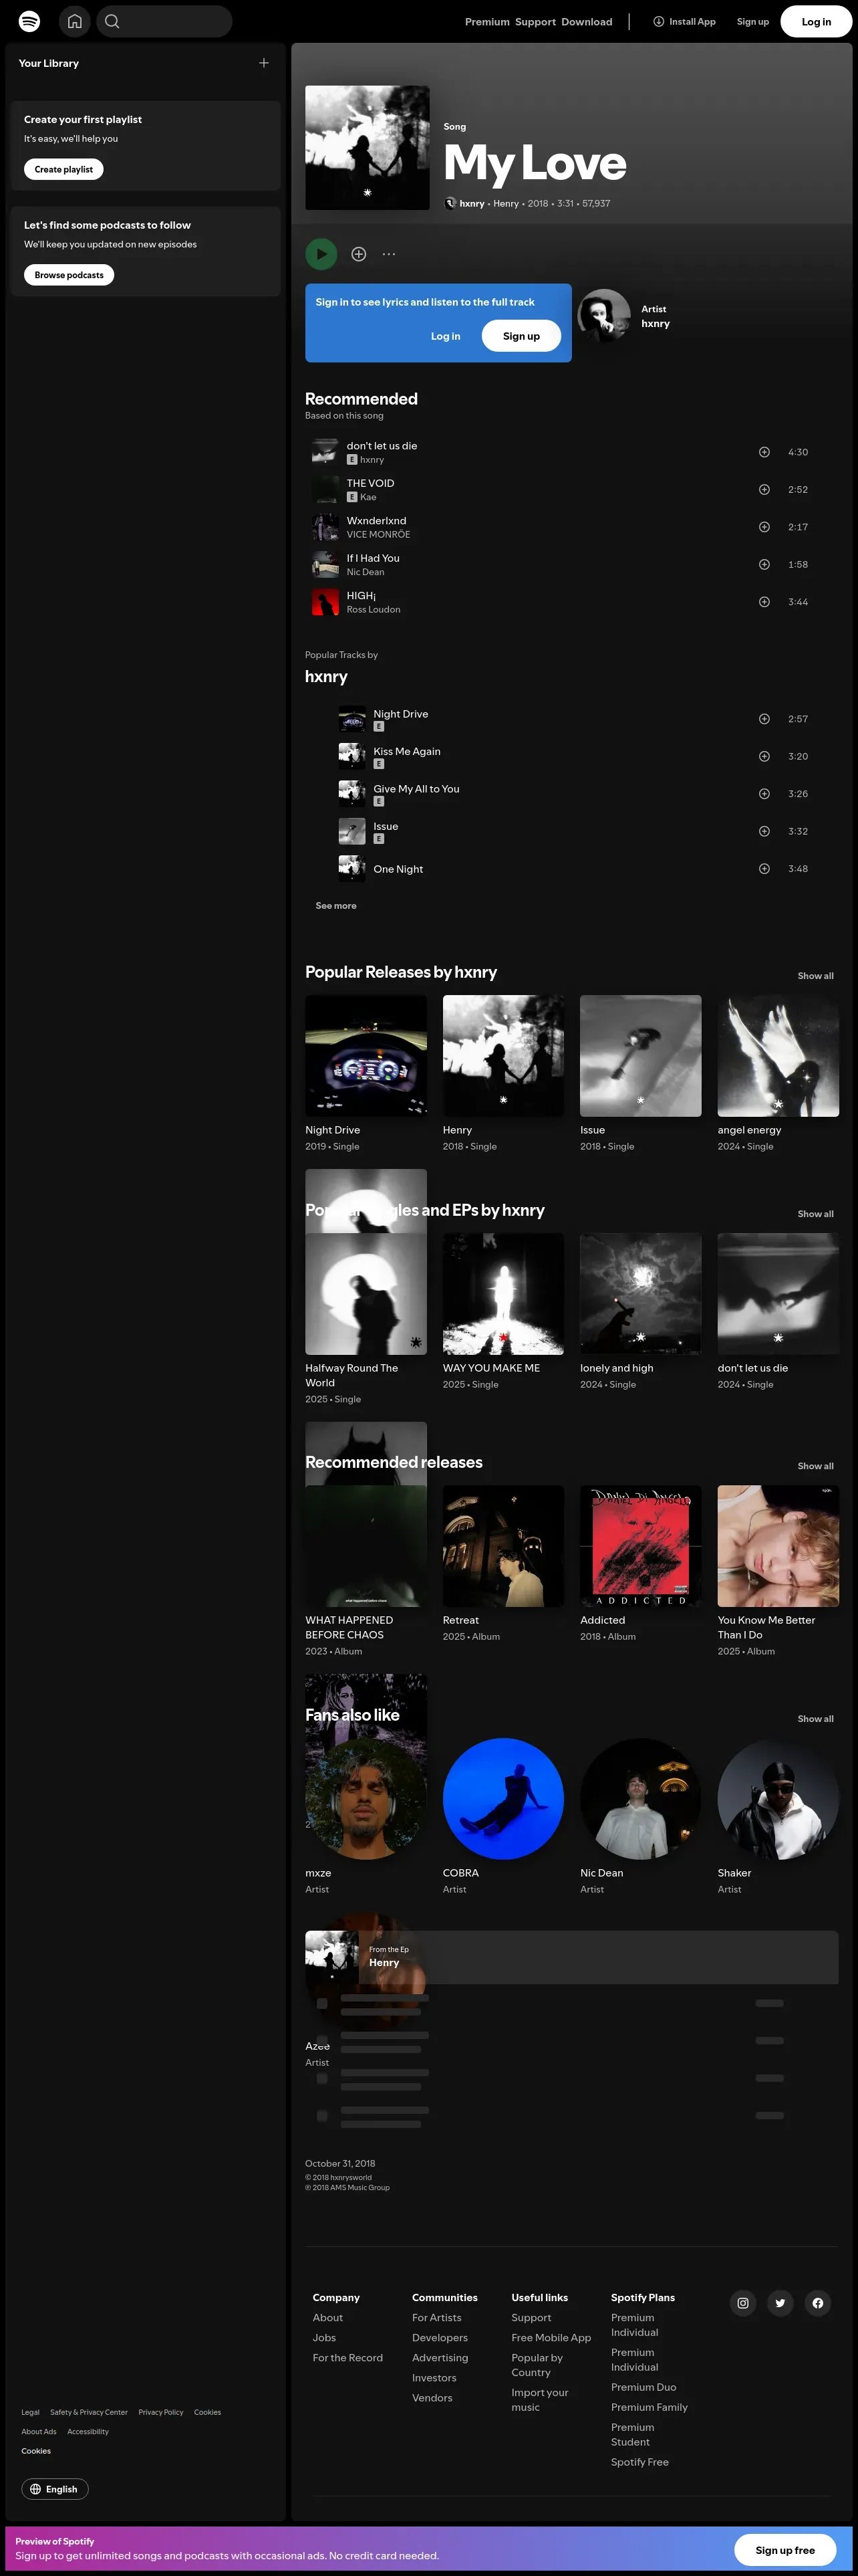This screenshot has width=858, height=2576.
Task: Show all Popular Releases by hxnry
Action: [815, 976]
